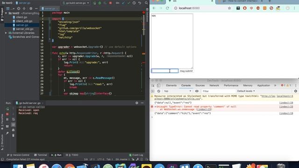Click Git update project check icon
Viewport: 299px width, 168px height.
click(123, 3)
